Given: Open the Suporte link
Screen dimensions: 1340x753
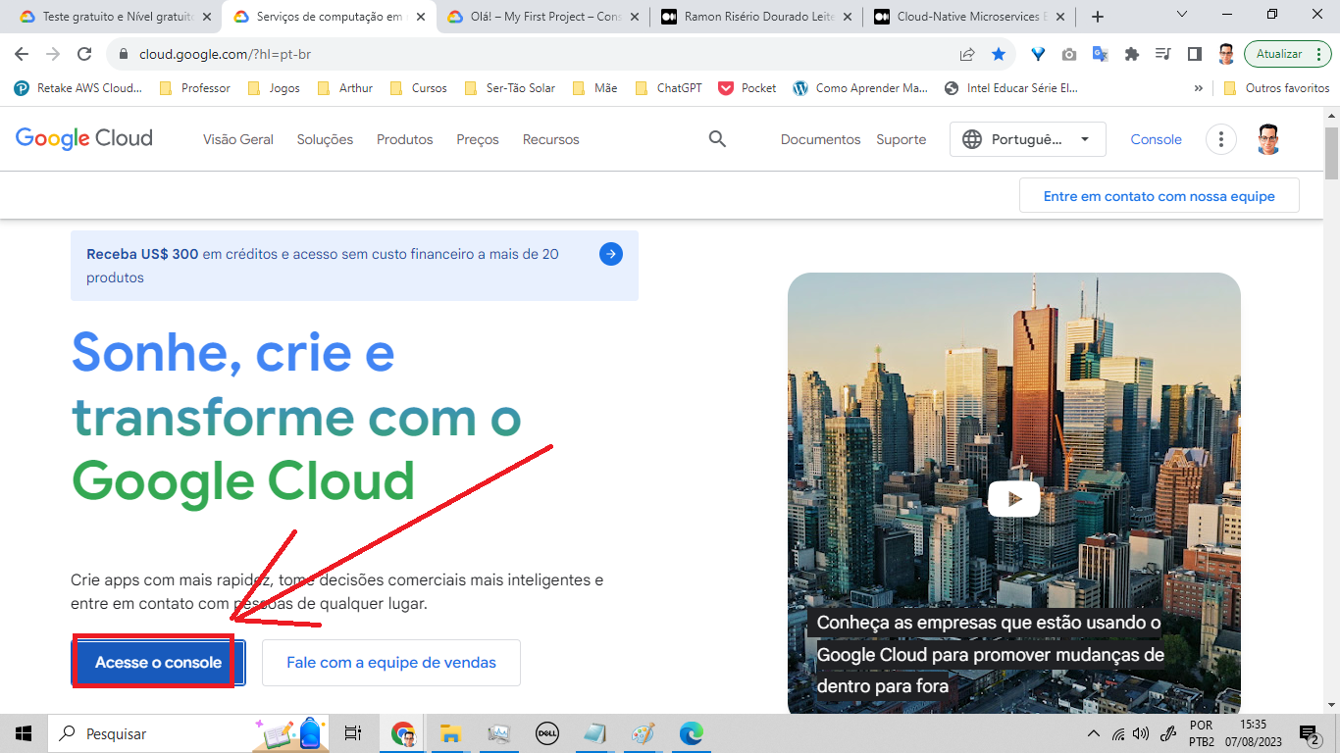Looking at the screenshot, I should pyautogui.click(x=901, y=139).
